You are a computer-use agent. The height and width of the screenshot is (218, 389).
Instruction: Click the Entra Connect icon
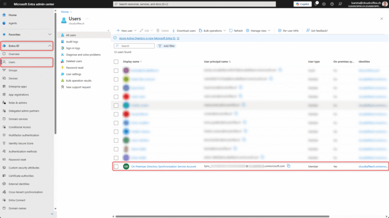coord(4,200)
